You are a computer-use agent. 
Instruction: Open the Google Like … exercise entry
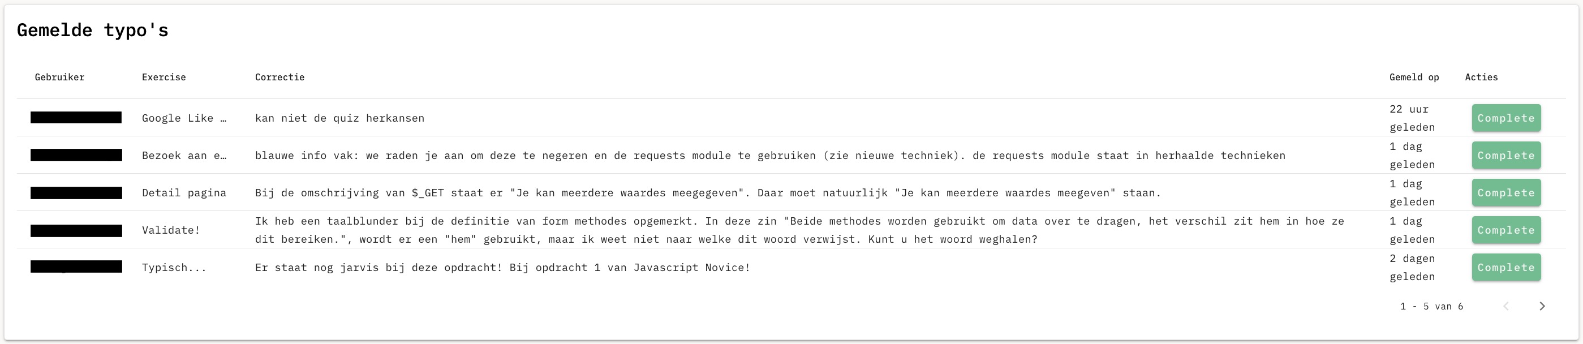tap(184, 118)
